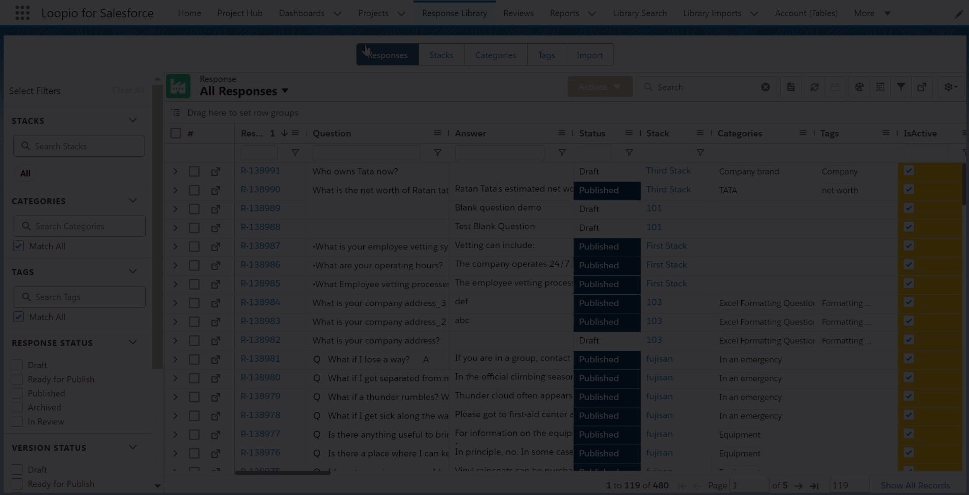The width and height of the screenshot is (969, 495).
Task: Open the gear settings menu
Action: pos(950,87)
